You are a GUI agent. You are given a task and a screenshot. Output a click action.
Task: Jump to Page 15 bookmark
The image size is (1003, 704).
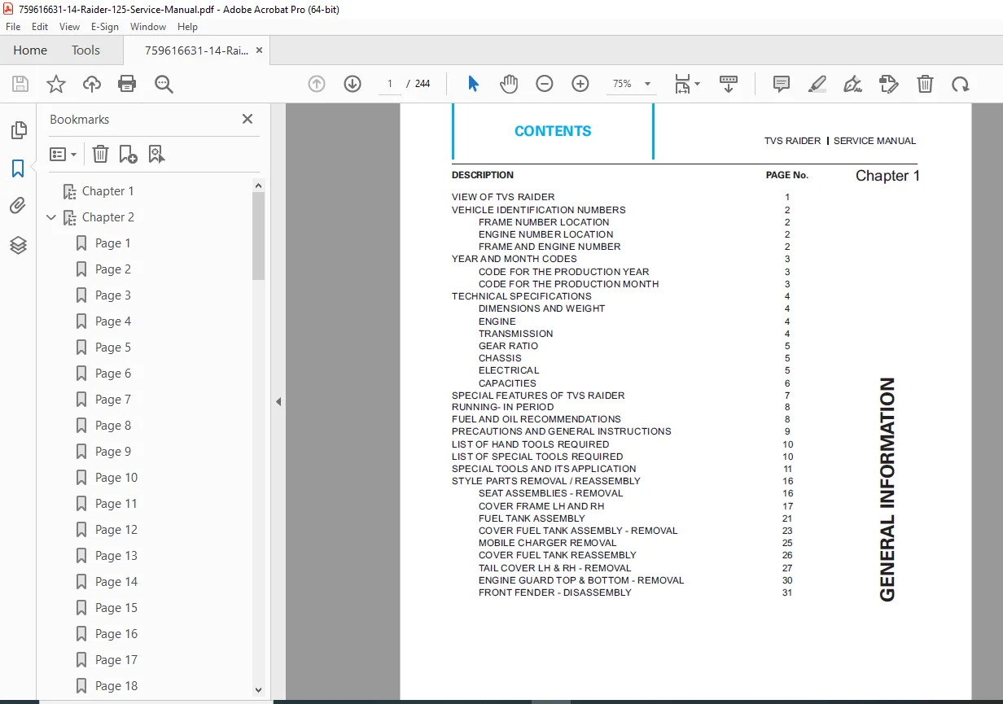pyautogui.click(x=116, y=608)
